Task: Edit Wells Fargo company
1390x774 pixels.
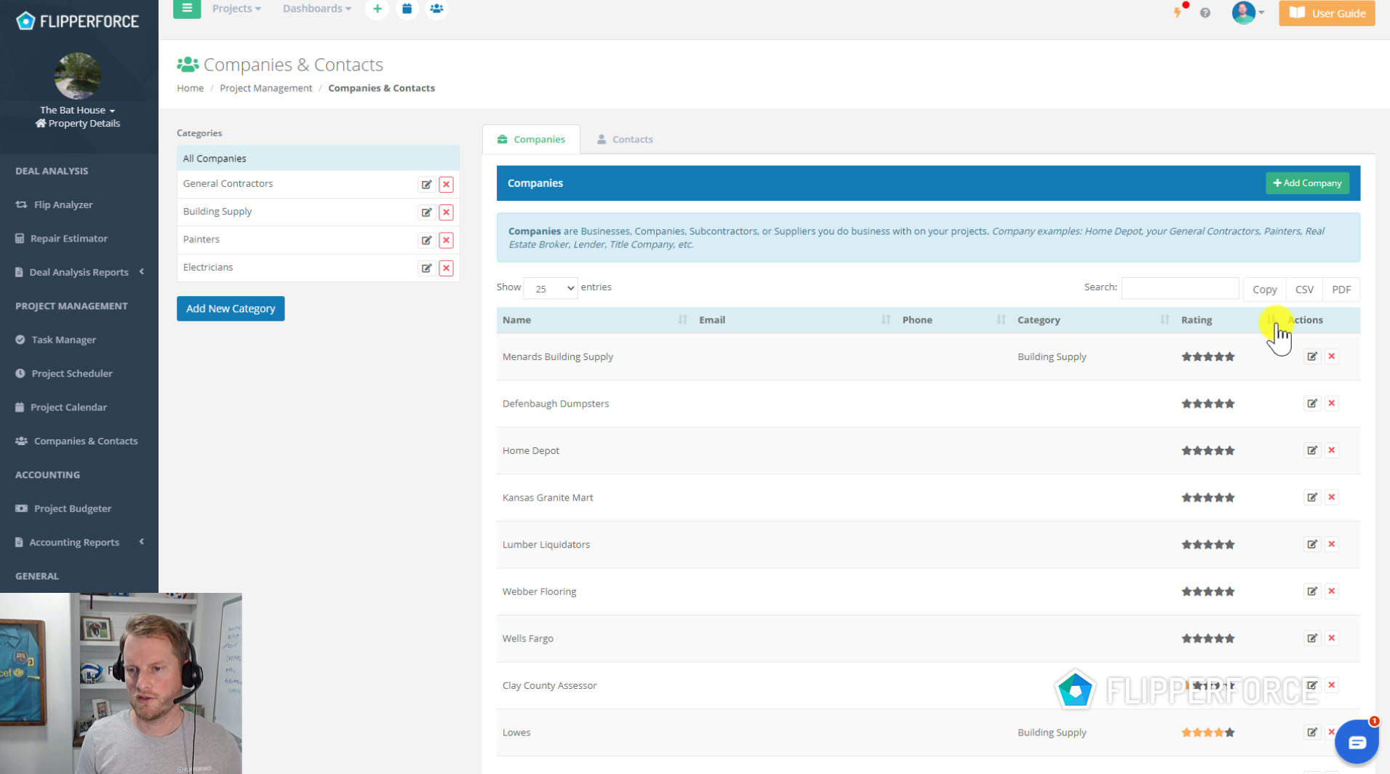Action: 1312,639
